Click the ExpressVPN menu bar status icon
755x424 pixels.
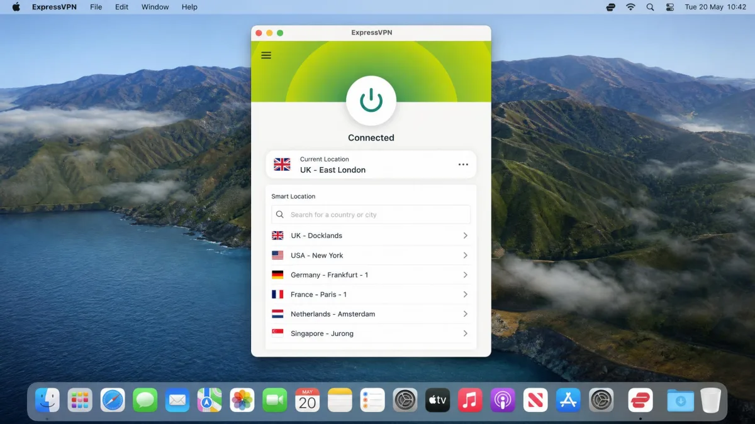610,7
